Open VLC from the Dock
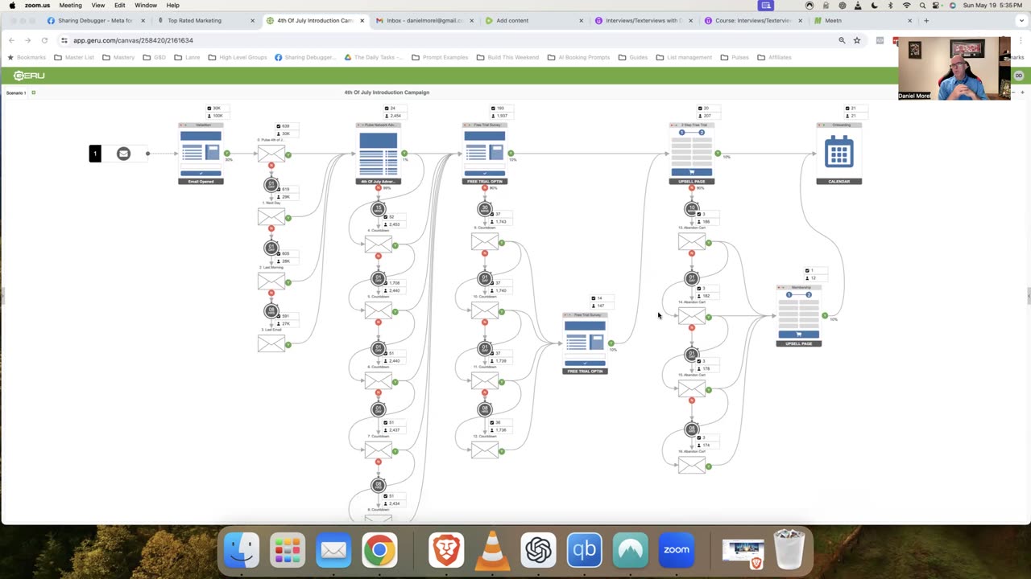This screenshot has height=579, width=1031. pos(492,551)
